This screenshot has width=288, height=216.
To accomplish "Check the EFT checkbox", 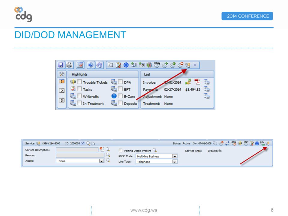I will click(120, 89).
